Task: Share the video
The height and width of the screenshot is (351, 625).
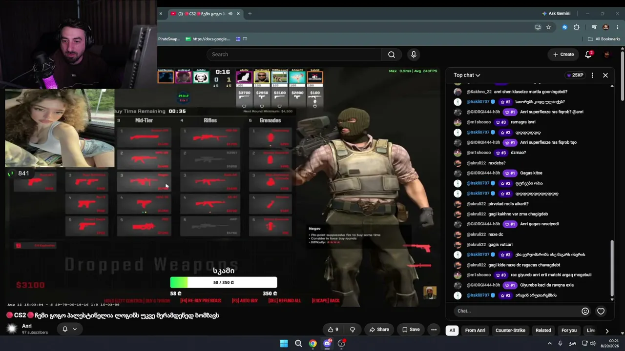Action: tap(379, 330)
